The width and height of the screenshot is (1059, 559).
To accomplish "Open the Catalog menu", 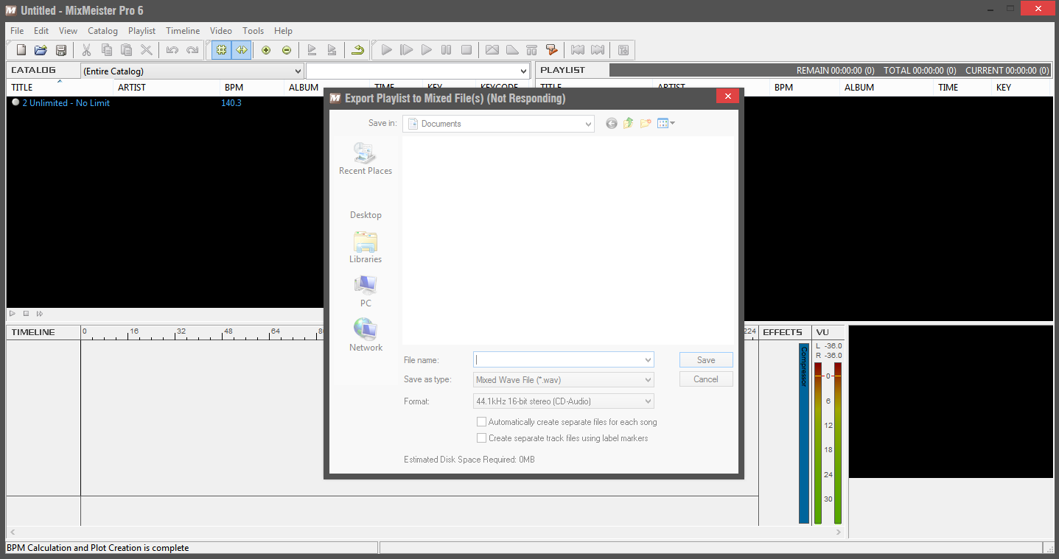I will 102,31.
